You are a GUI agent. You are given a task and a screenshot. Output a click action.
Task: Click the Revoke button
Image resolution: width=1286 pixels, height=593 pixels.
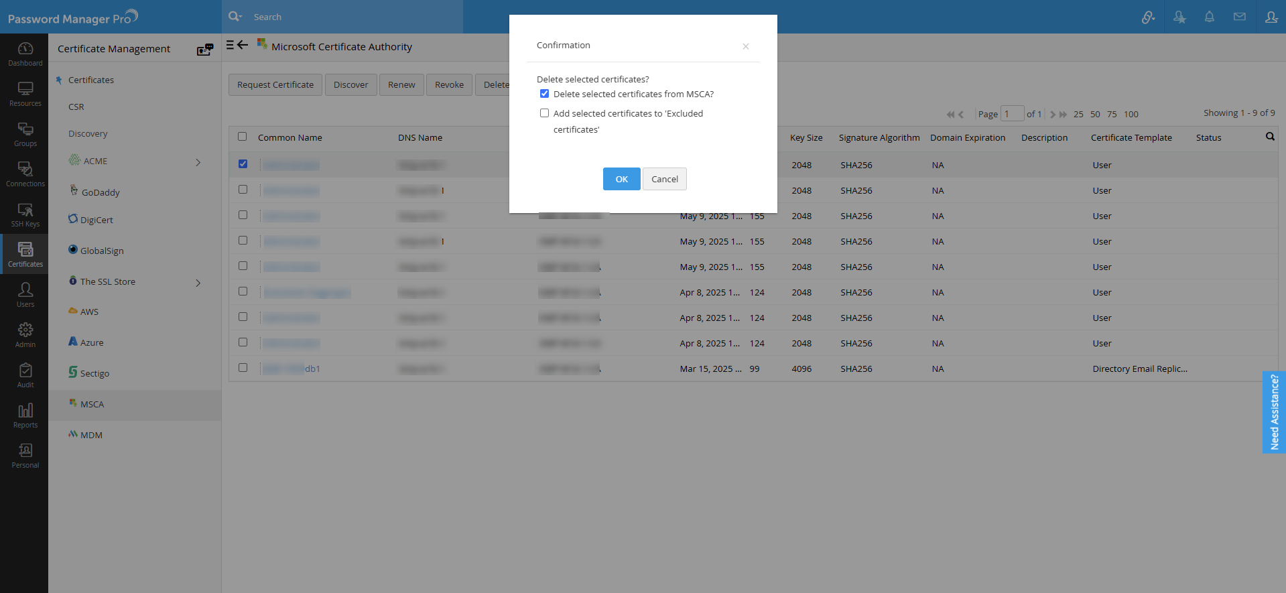tap(449, 84)
